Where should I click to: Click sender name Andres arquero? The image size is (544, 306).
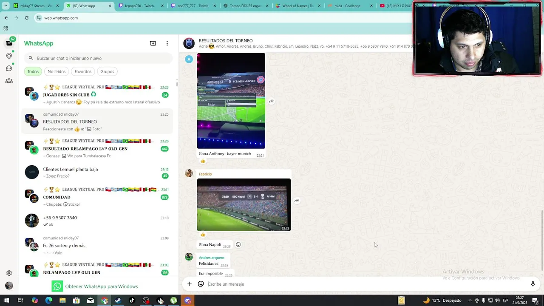(211, 258)
